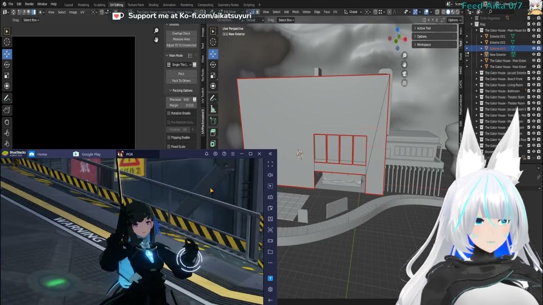Enable the Fixed Scale checkbox
This screenshot has width=543, height=305.
click(x=169, y=147)
